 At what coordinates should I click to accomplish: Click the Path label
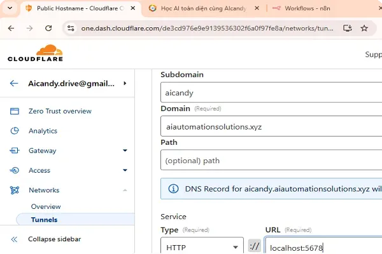169,142
